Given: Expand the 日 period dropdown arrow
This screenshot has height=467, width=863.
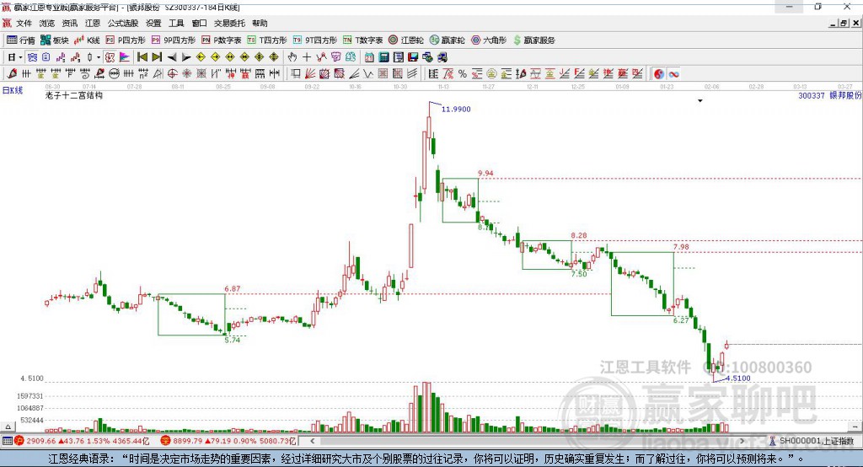Looking at the screenshot, I should click(x=20, y=57).
